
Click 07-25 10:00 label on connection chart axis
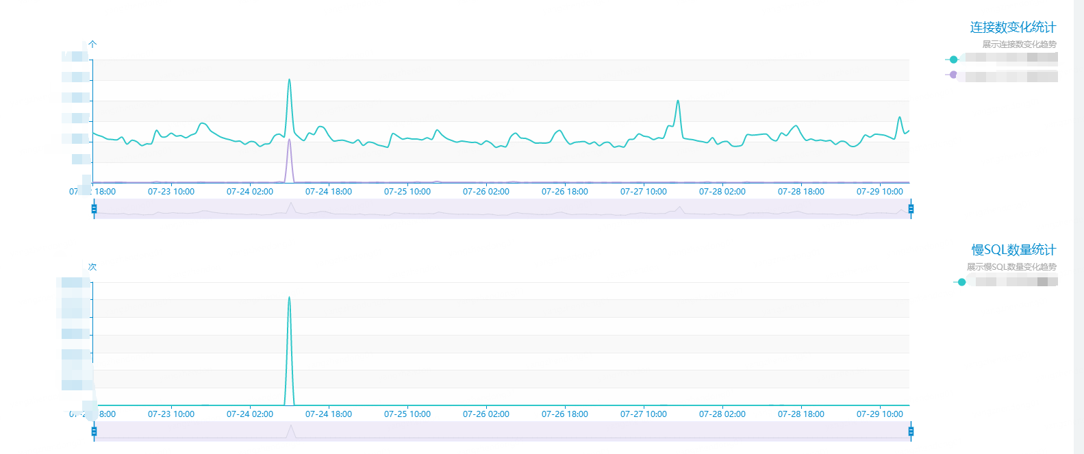407,192
